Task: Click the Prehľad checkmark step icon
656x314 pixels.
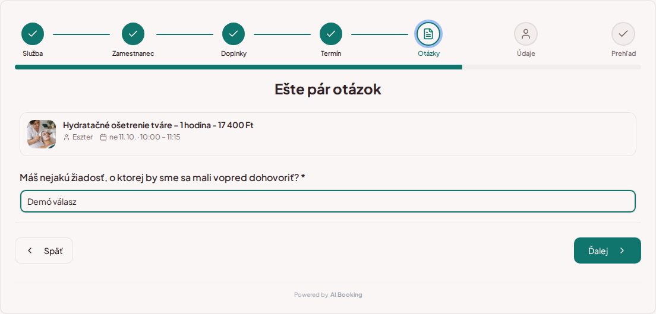Action: pos(623,34)
